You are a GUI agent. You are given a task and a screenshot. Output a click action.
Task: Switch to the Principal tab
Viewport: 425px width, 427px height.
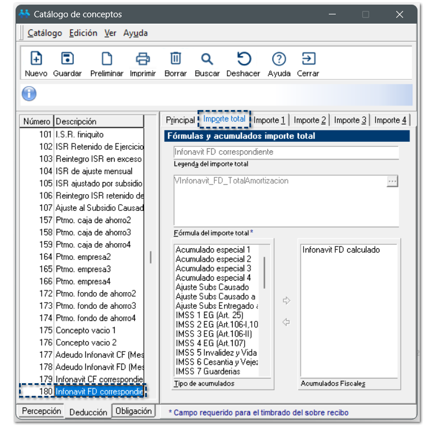[x=180, y=120]
